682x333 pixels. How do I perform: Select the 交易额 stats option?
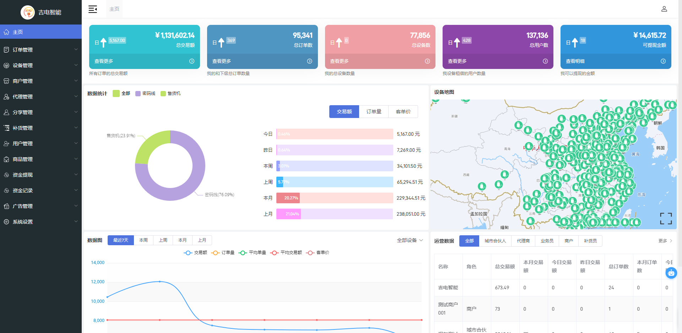click(344, 112)
